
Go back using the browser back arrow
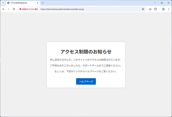pyautogui.click(x=3, y=9)
